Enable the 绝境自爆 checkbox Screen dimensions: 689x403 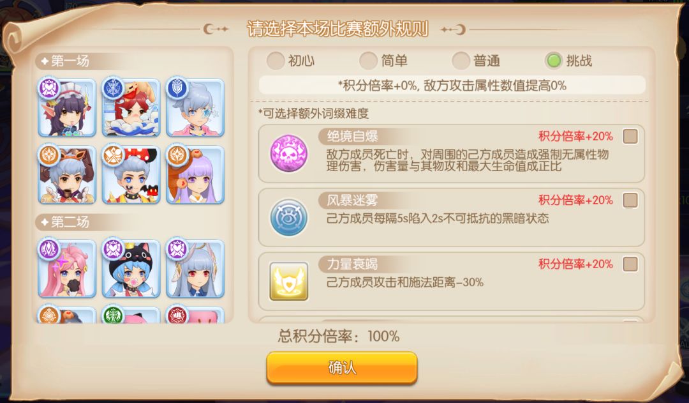click(x=630, y=137)
